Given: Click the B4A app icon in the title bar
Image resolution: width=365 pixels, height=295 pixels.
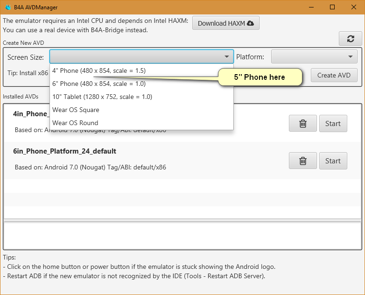Looking at the screenshot, I should [x=8, y=7].
